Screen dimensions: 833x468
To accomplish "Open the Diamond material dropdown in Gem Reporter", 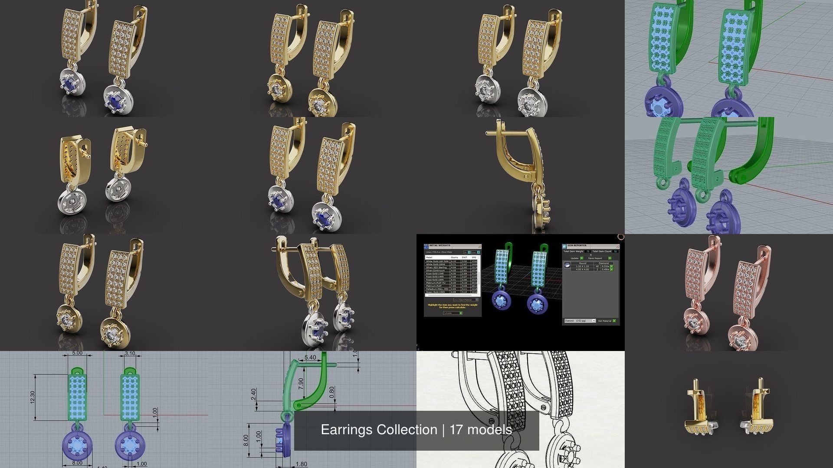I will (580, 321).
